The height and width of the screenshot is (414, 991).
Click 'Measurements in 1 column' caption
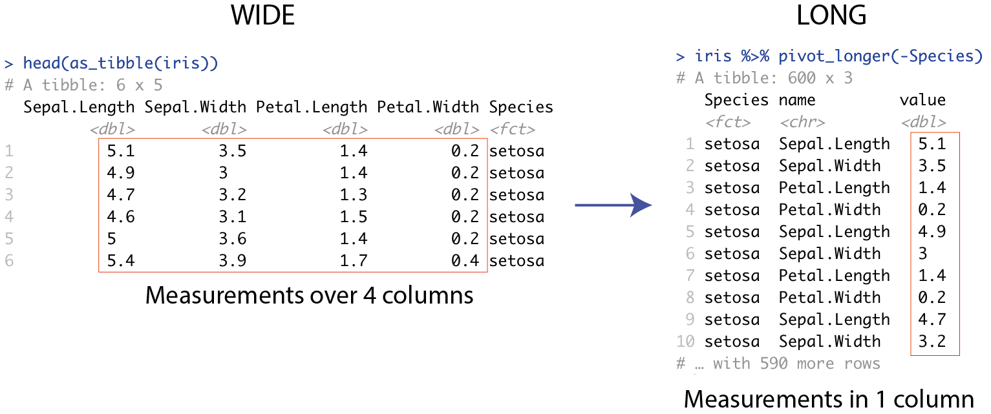(829, 399)
